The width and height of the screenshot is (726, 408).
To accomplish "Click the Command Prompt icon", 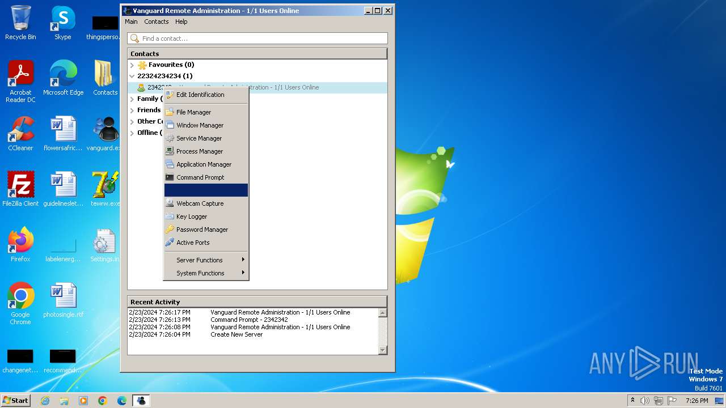I will 170,177.
